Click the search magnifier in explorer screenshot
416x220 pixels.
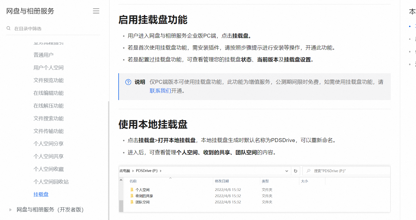[308, 171]
